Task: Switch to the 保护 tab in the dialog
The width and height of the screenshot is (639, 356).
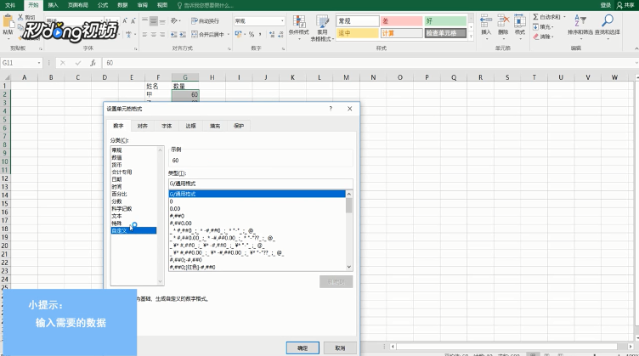Action: [239, 126]
